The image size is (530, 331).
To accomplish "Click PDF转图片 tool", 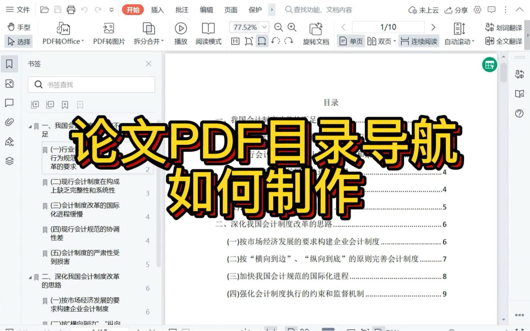I will click(x=109, y=34).
